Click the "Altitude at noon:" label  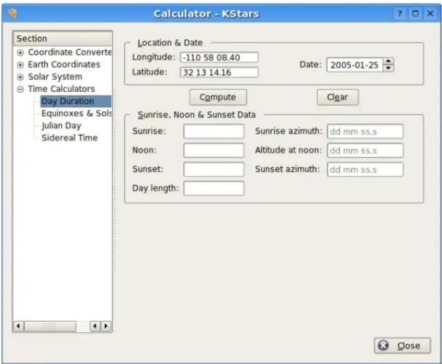coord(288,150)
